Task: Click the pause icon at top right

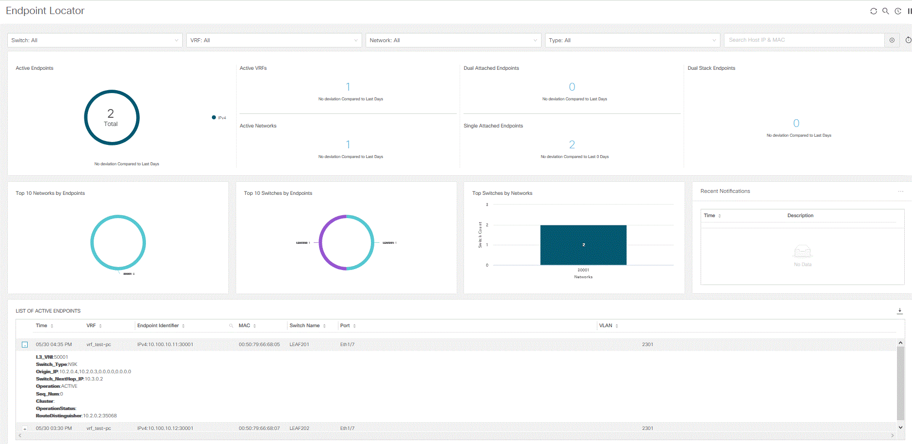Action: tap(910, 11)
